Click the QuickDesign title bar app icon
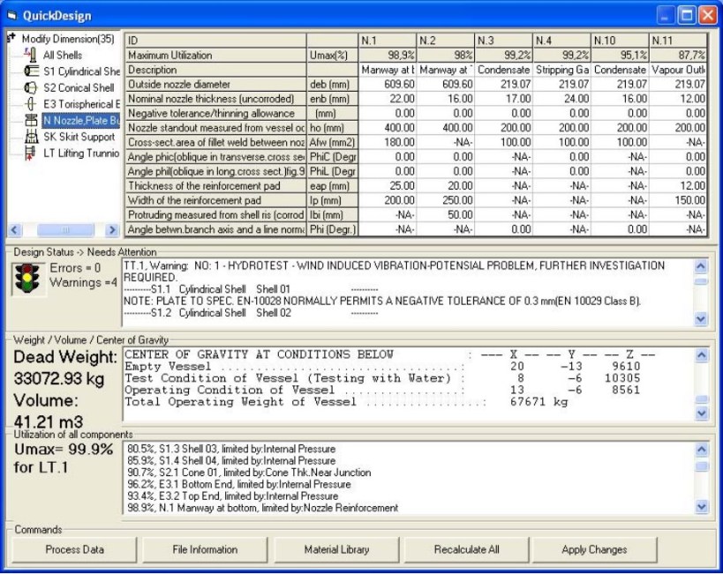 click(x=11, y=16)
